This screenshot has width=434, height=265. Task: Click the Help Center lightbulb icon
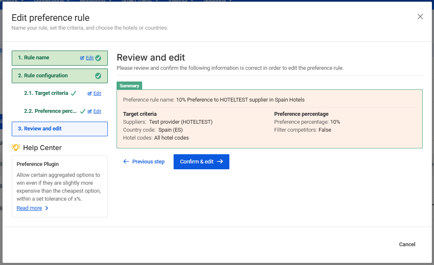tap(16, 148)
